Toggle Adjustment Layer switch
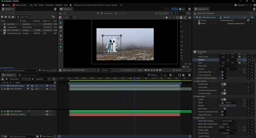 click(x=223, y=115)
